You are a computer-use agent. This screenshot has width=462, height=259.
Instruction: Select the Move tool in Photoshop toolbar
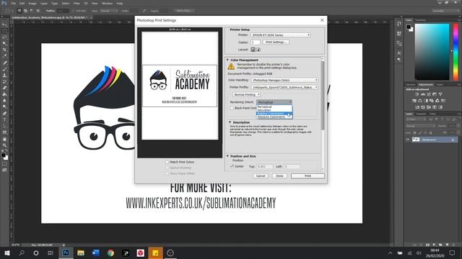point(4,24)
